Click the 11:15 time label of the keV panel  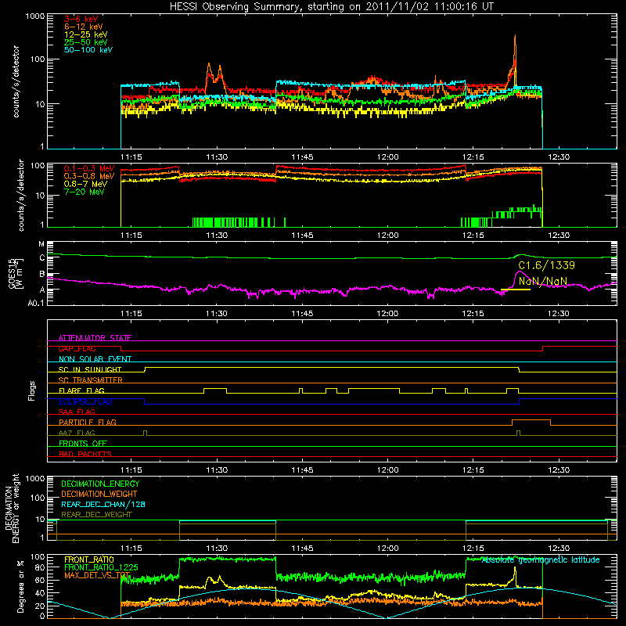pyautogui.click(x=131, y=157)
